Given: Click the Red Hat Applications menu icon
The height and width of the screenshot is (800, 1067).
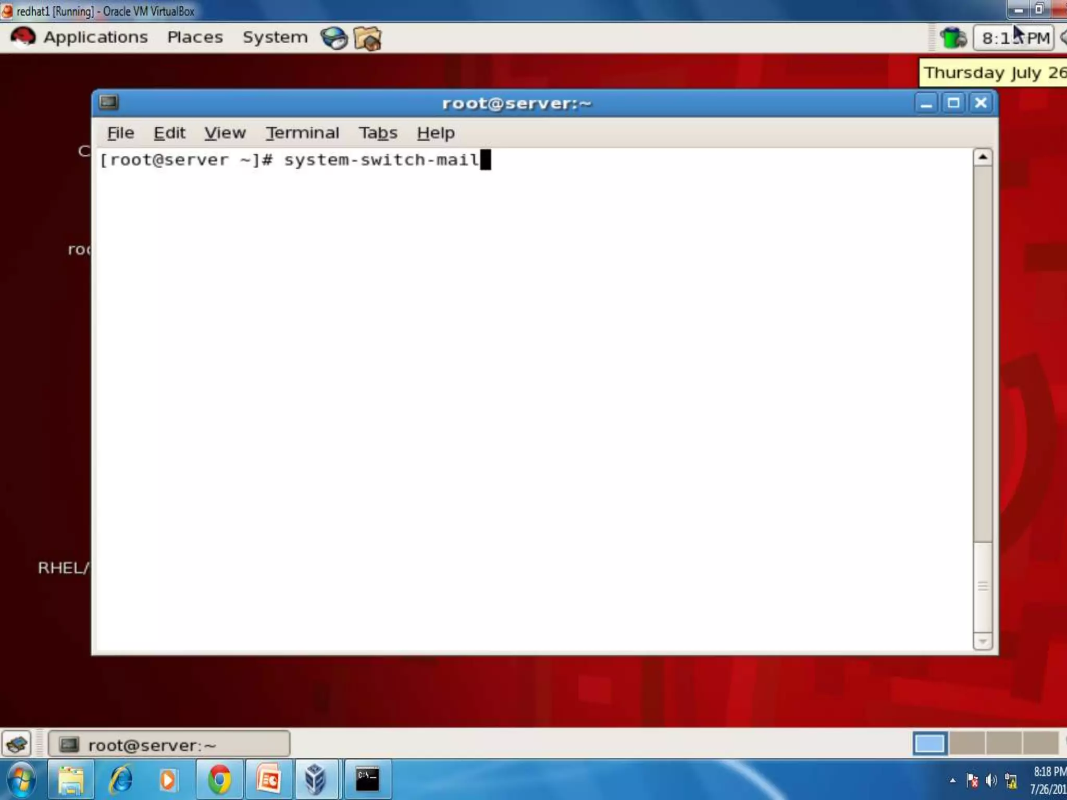Looking at the screenshot, I should tap(23, 37).
